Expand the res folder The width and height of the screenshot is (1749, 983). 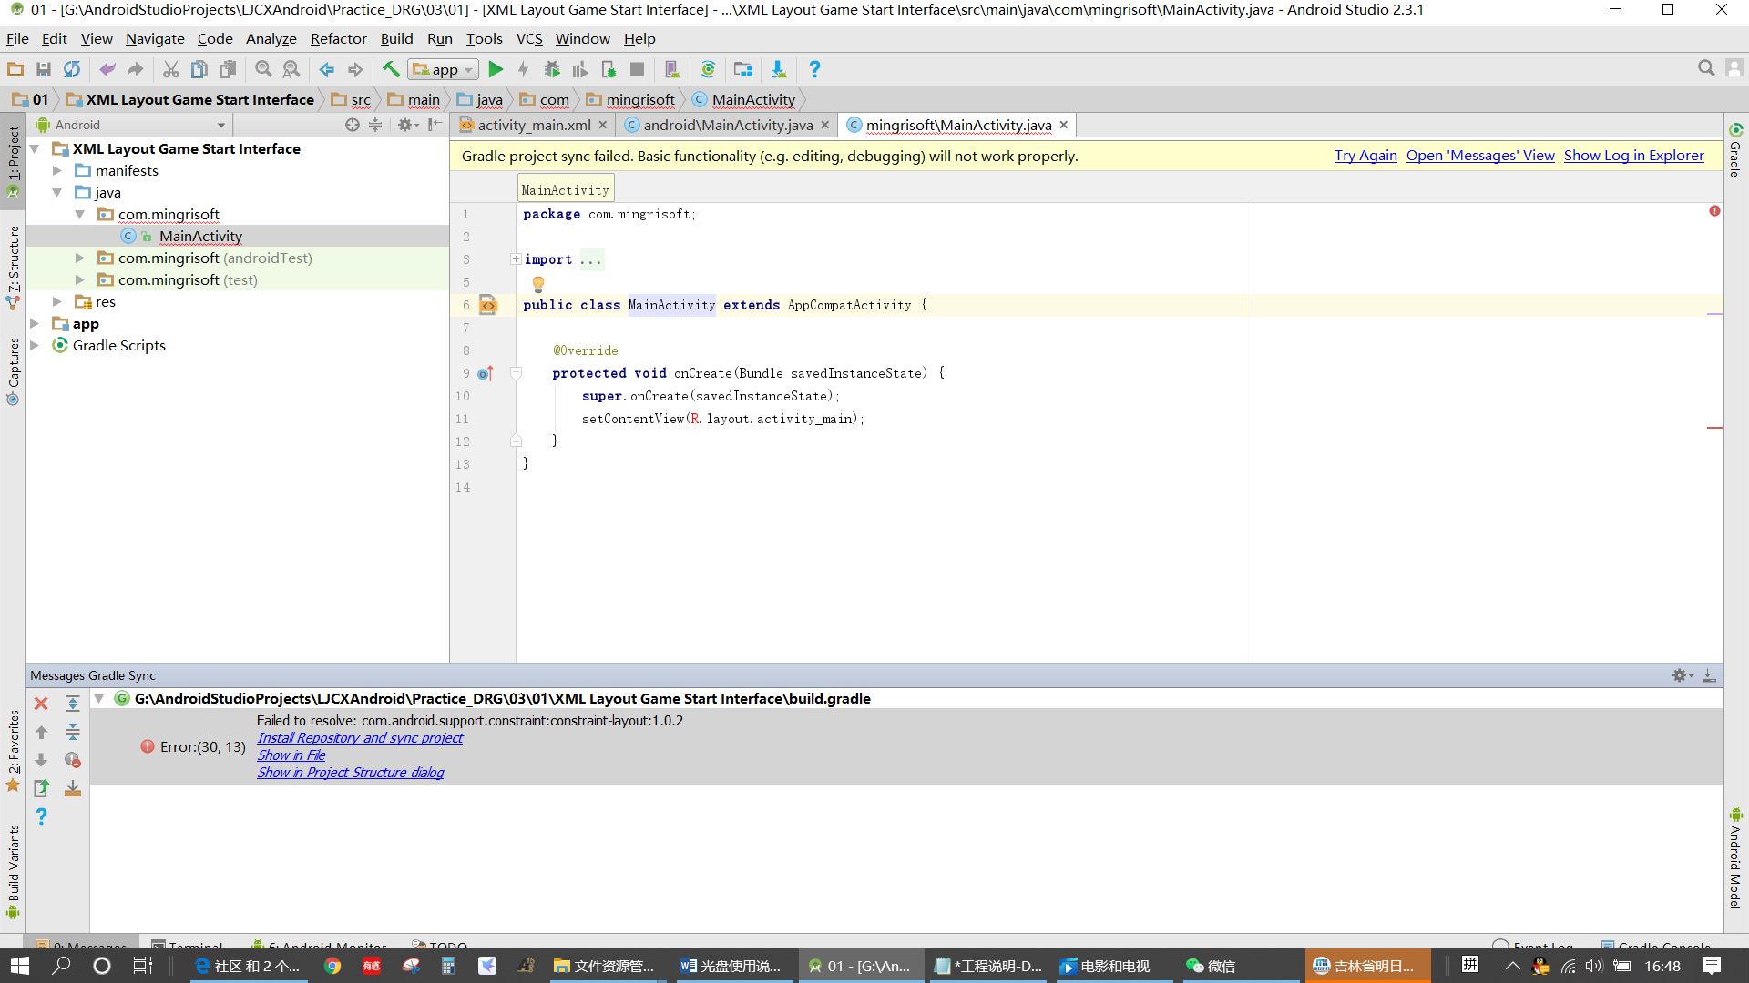(57, 301)
